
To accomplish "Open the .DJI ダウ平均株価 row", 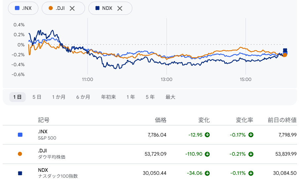I will tap(150, 154).
